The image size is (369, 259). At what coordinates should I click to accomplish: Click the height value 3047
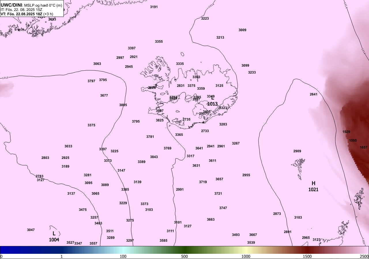pos(31,230)
